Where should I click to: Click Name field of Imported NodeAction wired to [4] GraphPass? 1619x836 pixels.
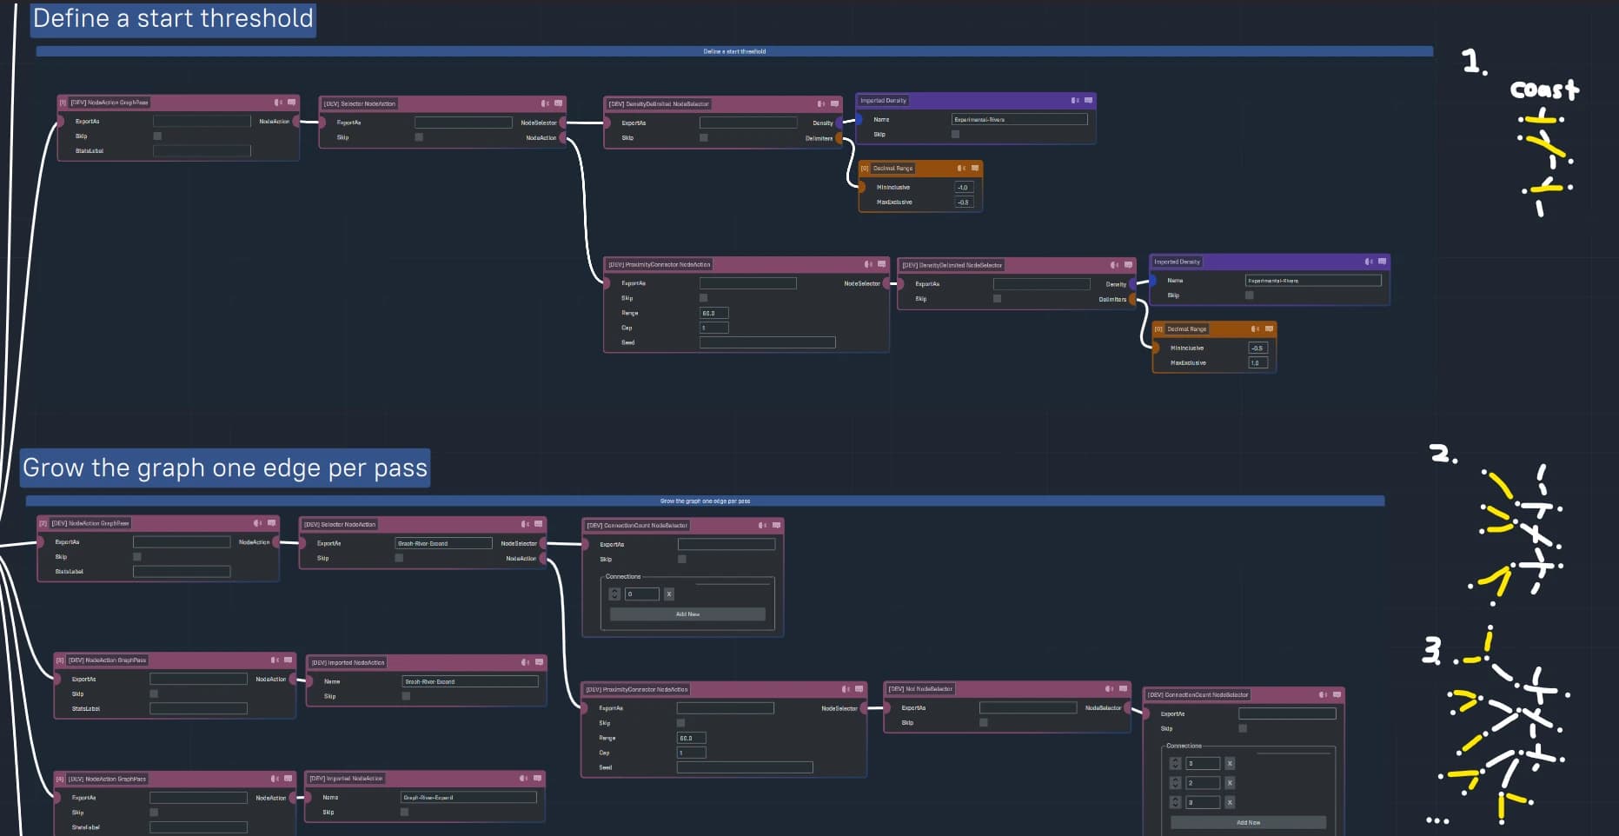pyautogui.click(x=468, y=797)
